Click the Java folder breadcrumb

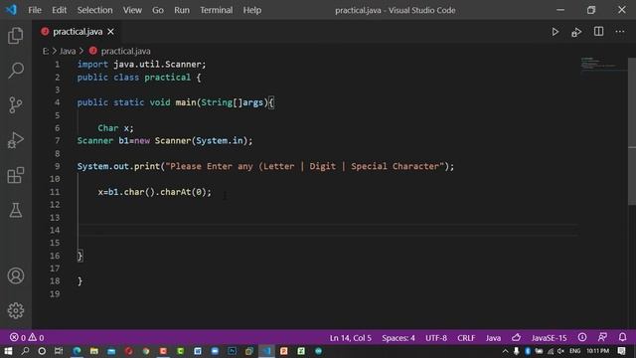(68, 51)
